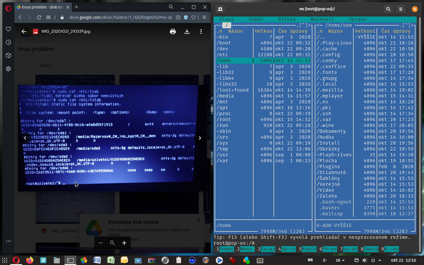Select /Zaloha in right panel

365,196
